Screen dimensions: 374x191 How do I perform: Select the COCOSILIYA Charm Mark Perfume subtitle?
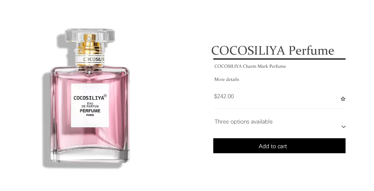(250, 66)
